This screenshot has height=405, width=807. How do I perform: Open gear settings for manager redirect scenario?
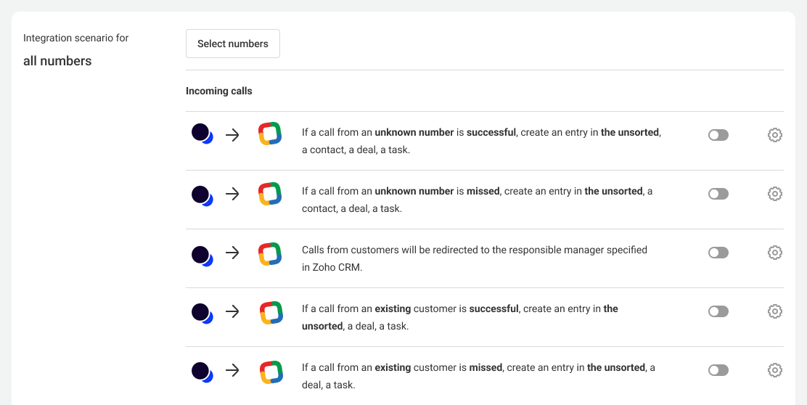774,253
